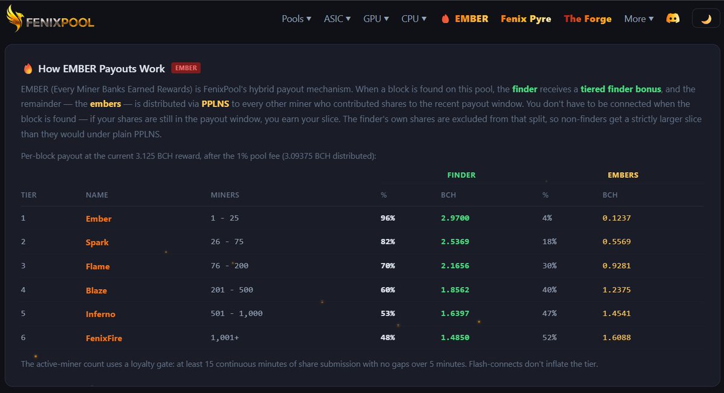The height and width of the screenshot is (393, 724).
Task: Click the 53% finder percentage
Action: (x=388, y=313)
